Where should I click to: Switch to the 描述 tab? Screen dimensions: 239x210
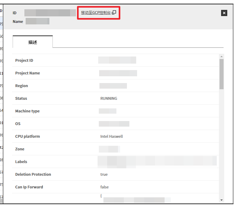(33, 42)
